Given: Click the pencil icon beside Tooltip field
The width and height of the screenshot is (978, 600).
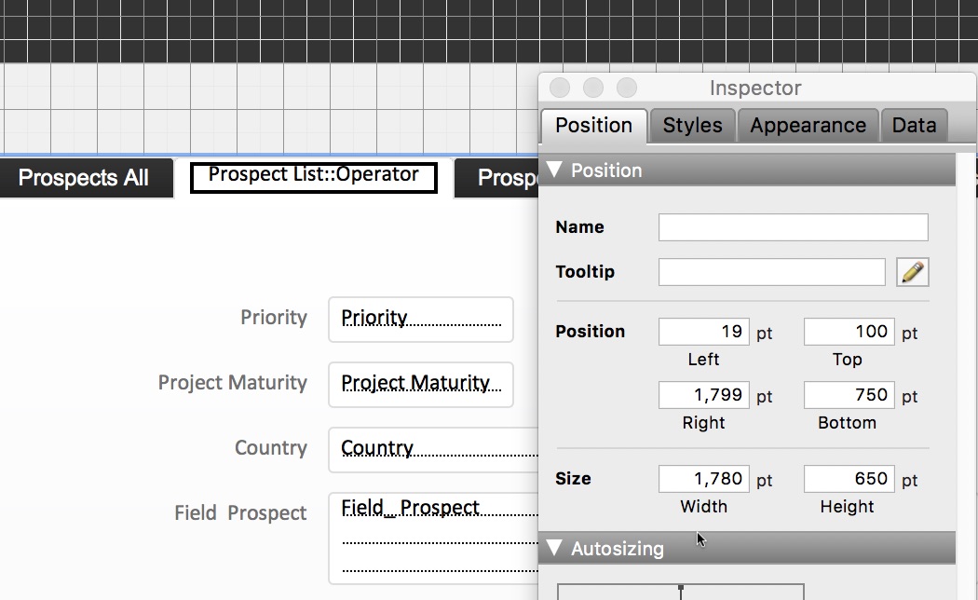Looking at the screenshot, I should [x=913, y=272].
